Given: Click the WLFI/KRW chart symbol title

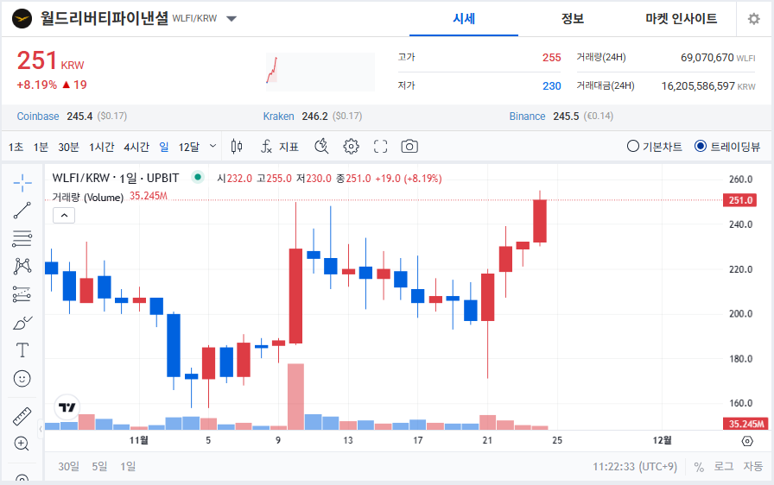Looking at the screenshot, I should (x=116, y=178).
